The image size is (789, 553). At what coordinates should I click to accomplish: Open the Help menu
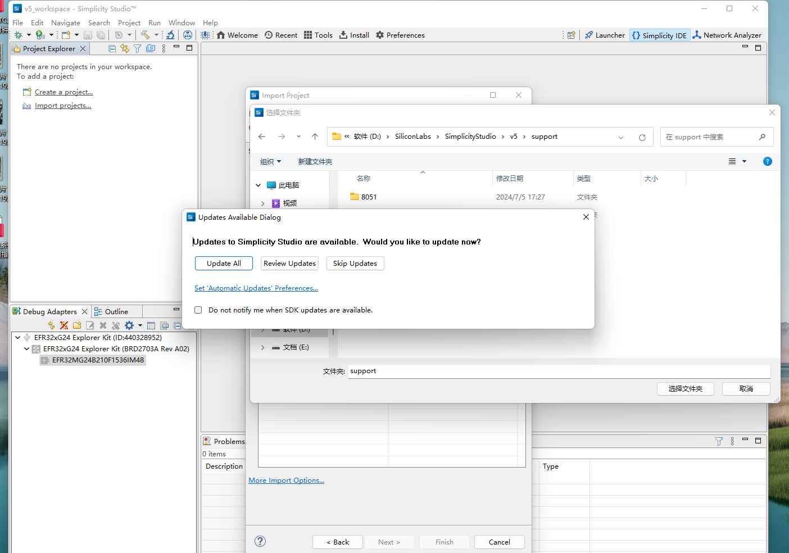(x=210, y=22)
